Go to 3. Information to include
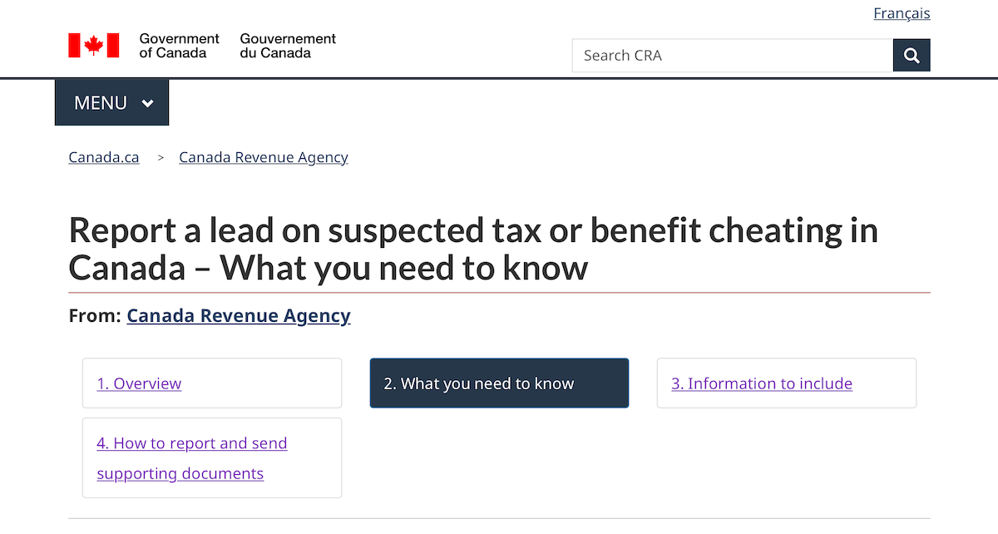Viewport: 998px width, 534px height. pyautogui.click(x=762, y=383)
